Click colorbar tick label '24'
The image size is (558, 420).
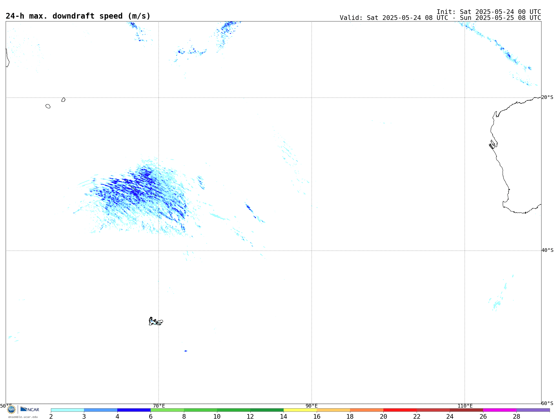(450, 417)
